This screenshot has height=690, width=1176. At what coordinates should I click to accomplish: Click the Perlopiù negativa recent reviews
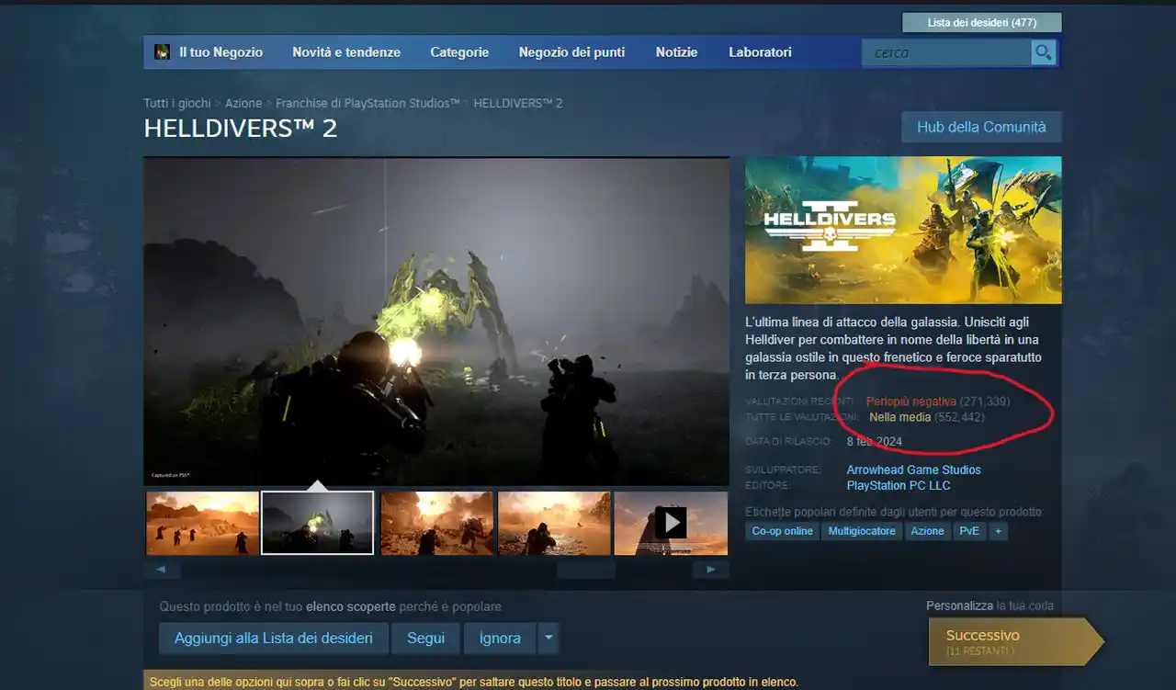[910, 402]
